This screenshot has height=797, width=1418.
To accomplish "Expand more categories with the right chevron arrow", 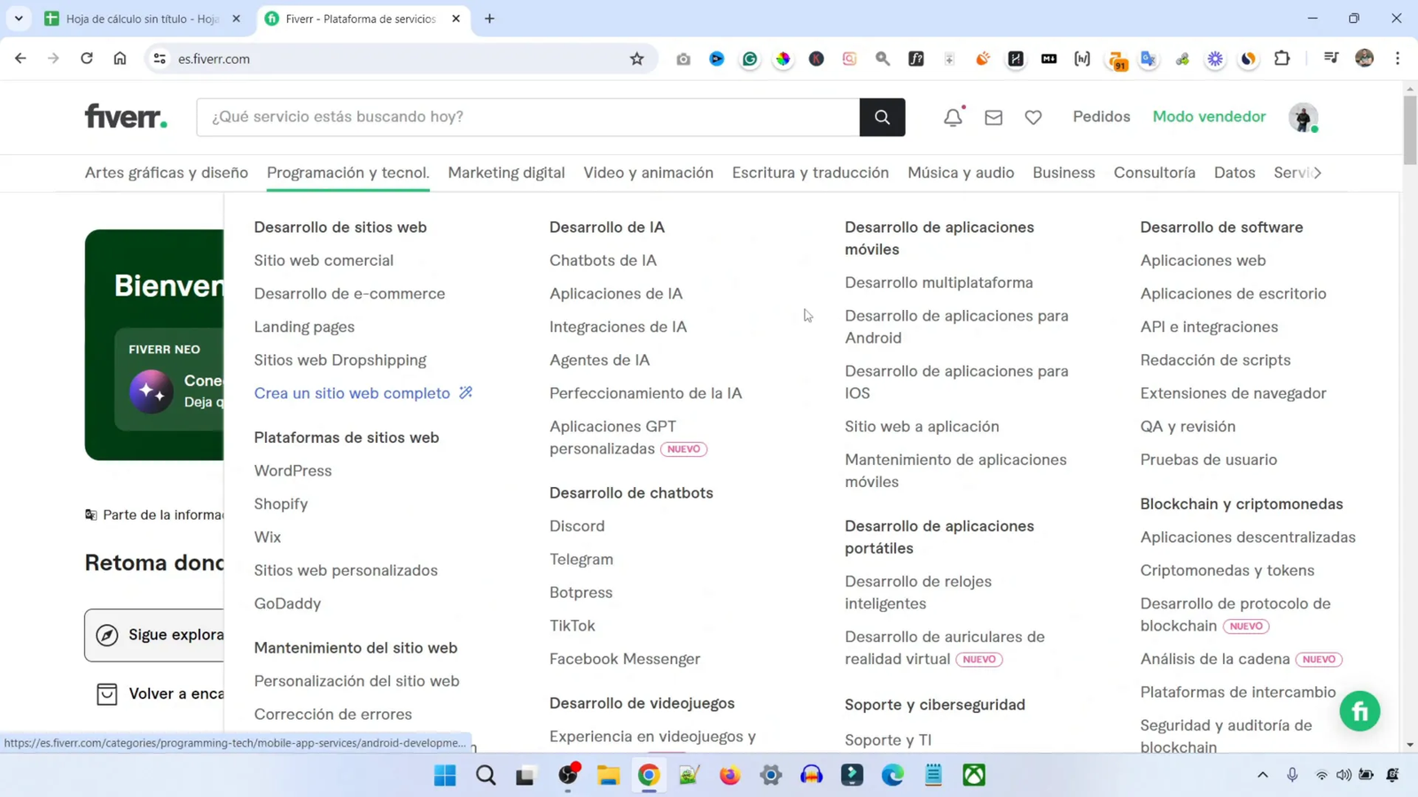I will [1318, 174].
